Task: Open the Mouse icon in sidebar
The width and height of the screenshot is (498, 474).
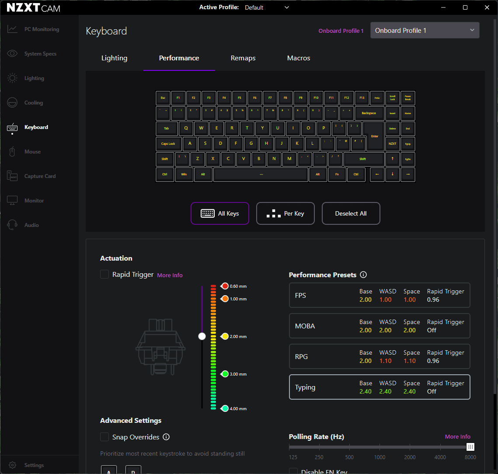Action: pyautogui.click(x=12, y=152)
